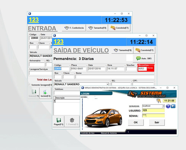Click the Código 22650 field in Entrada window
The image size is (186, 150).
pos(34,38)
